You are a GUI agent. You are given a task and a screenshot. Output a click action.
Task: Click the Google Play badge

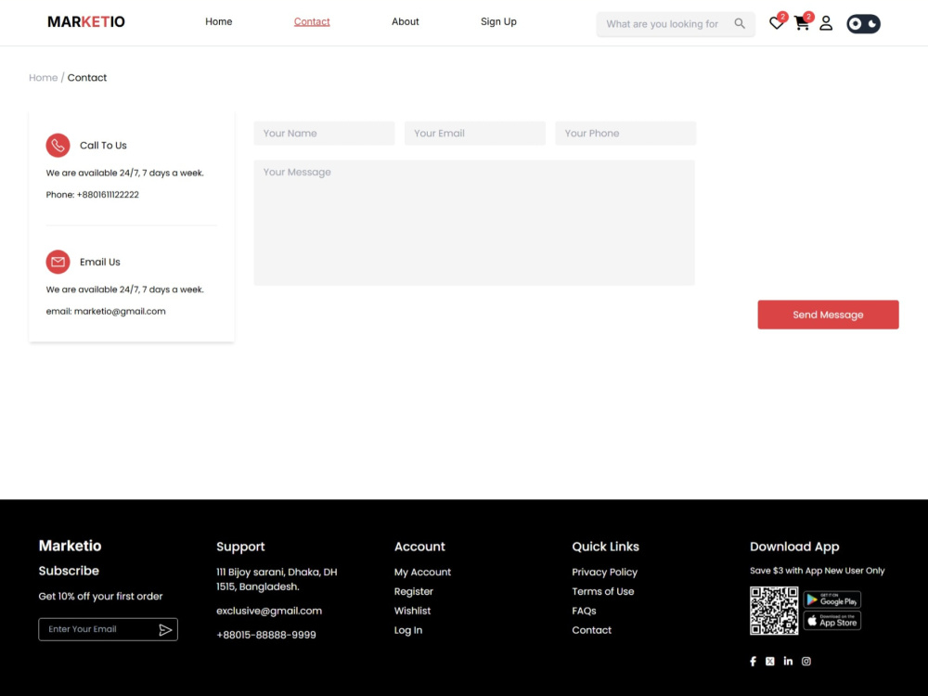[x=832, y=599]
